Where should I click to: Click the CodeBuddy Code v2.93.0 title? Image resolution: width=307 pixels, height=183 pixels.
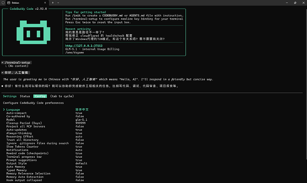(28, 9)
